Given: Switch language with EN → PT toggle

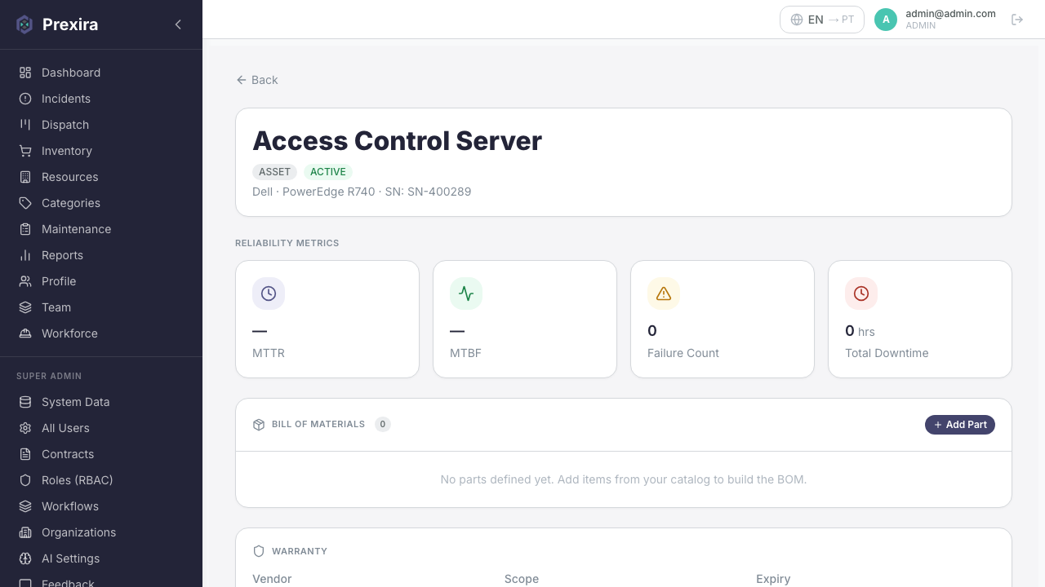Looking at the screenshot, I should (822, 20).
